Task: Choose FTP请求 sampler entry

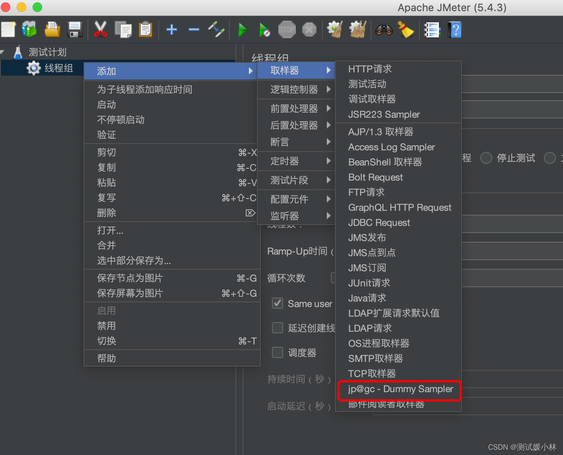Action: 398,192
